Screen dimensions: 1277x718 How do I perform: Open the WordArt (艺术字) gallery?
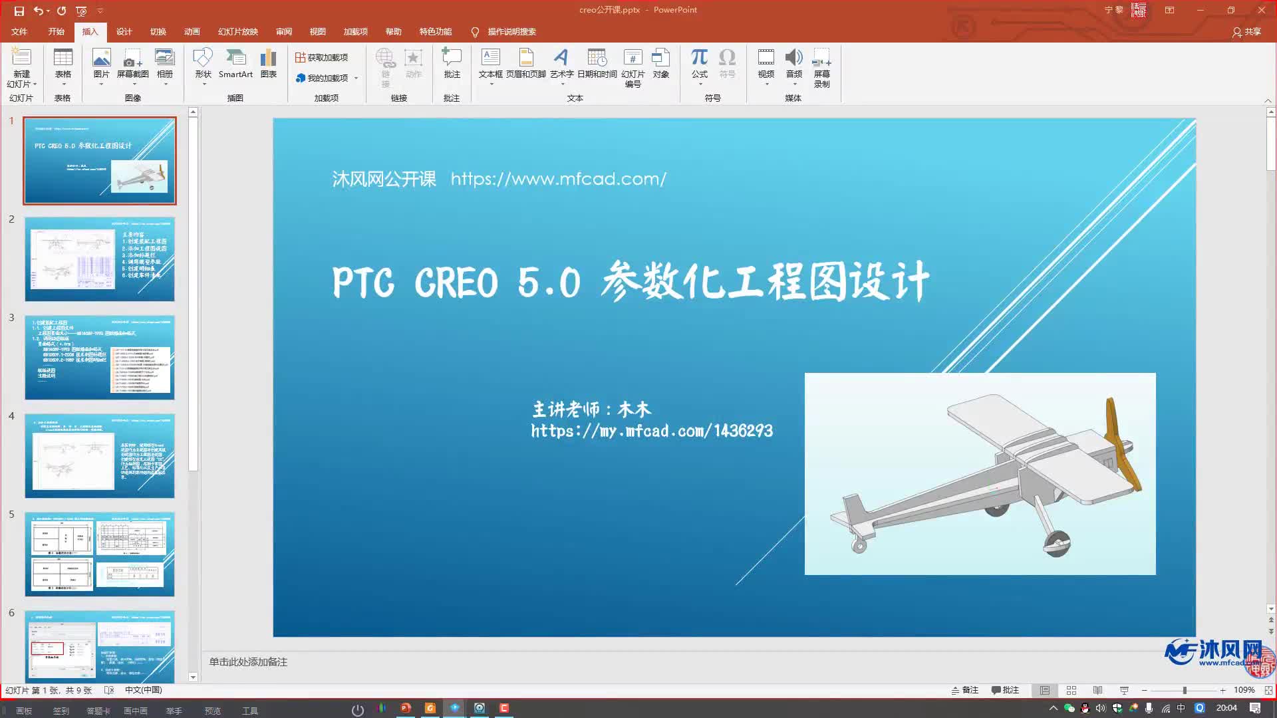tap(561, 68)
